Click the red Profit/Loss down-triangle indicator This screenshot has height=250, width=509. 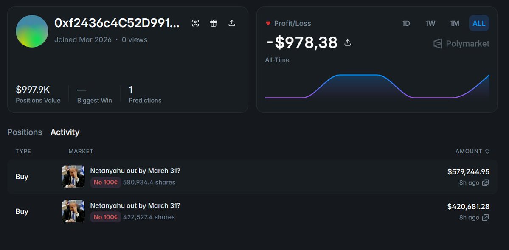268,23
